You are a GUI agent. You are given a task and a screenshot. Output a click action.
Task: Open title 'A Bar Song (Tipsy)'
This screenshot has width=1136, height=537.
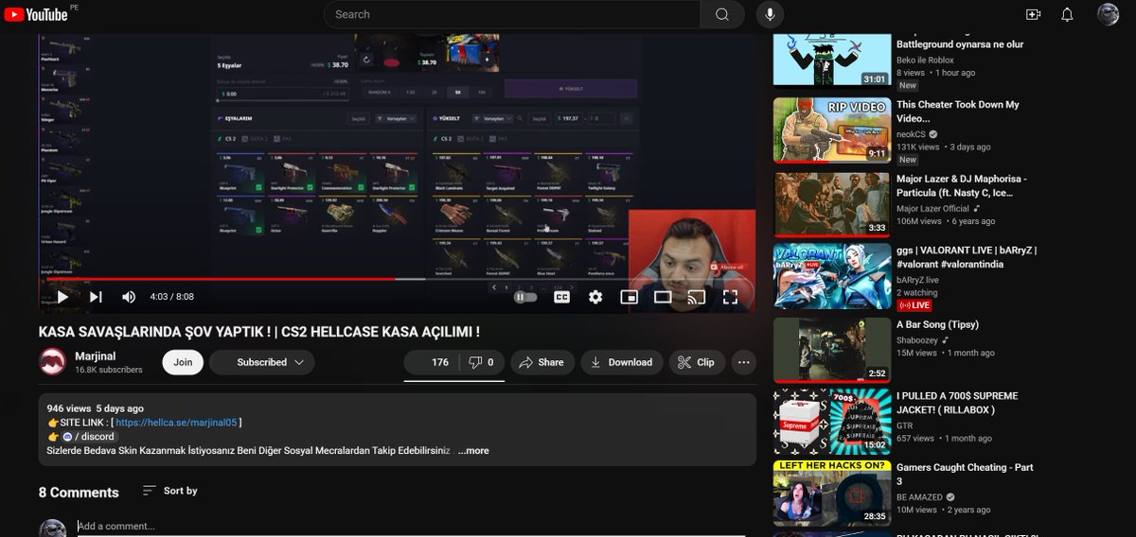[x=937, y=324]
